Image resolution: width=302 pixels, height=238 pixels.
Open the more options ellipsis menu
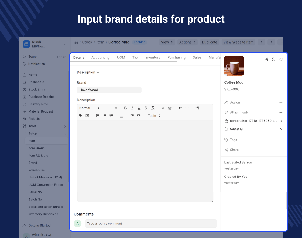[281, 42]
